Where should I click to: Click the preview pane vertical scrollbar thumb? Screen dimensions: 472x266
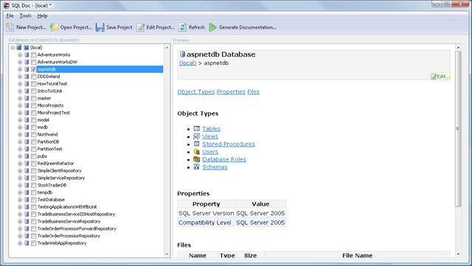tap(458, 129)
